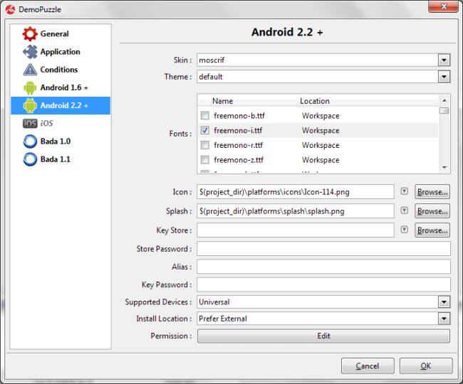463x384 pixels.
Task: Cancel the dialog
Action: click(x=368, y=366)
